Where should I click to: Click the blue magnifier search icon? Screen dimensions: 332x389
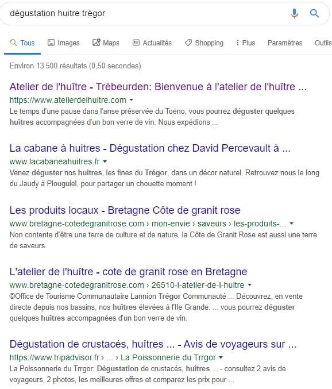314,13
